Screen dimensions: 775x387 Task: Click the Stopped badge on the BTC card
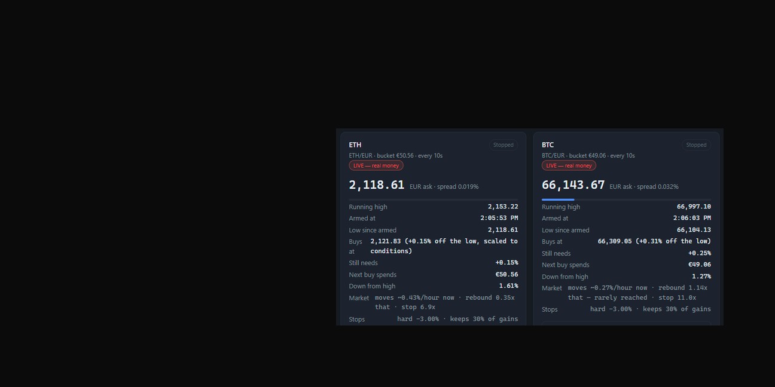tap(696, 145)
